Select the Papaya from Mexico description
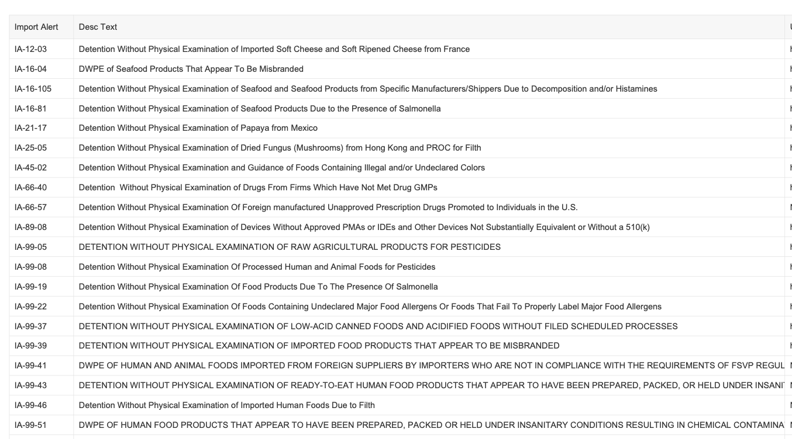Screen dimensions: 792x439 (x=198, y=128)
